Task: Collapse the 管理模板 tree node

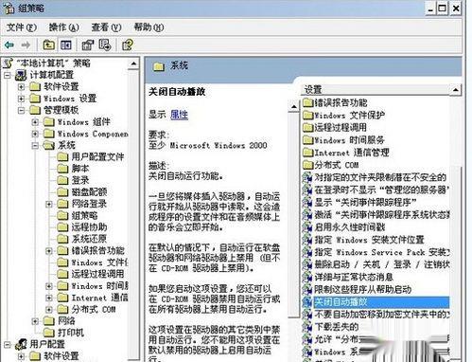Action: click(21, 110)
